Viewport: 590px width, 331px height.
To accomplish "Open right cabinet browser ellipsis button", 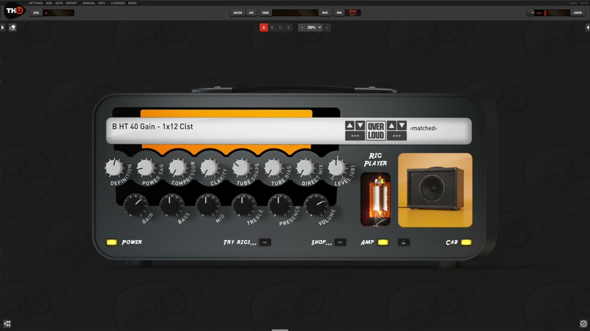I will (397, 136).
